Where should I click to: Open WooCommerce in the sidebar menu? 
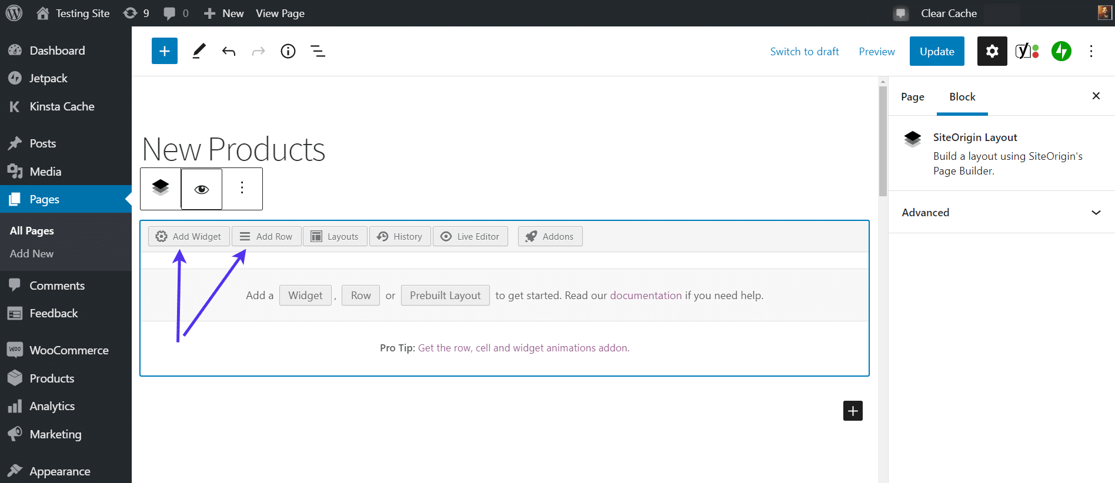(x=69, y=350)
